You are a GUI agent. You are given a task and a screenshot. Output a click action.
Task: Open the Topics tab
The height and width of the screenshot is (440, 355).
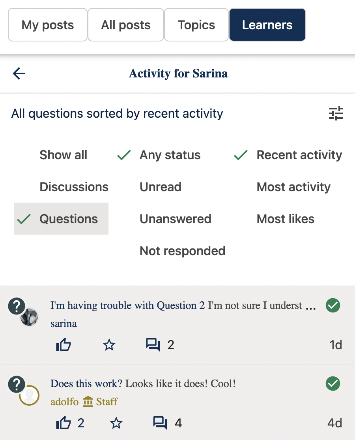coord(196,25)
